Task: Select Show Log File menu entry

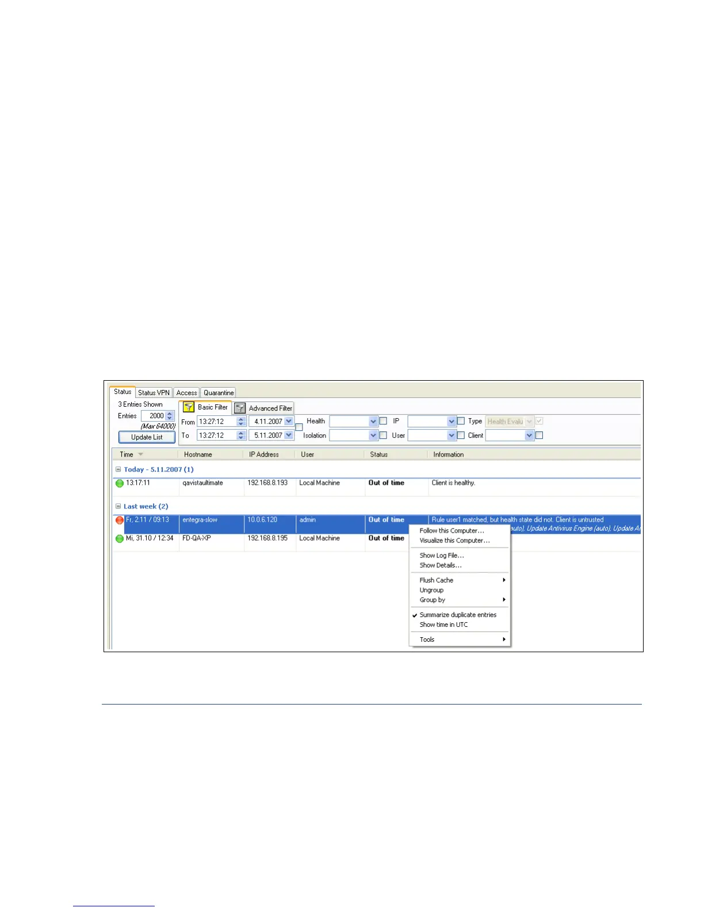Action: (442, 556)
